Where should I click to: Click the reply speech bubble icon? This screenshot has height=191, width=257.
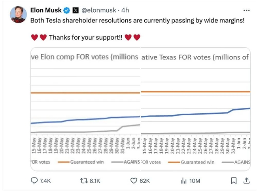pos(34,181)
